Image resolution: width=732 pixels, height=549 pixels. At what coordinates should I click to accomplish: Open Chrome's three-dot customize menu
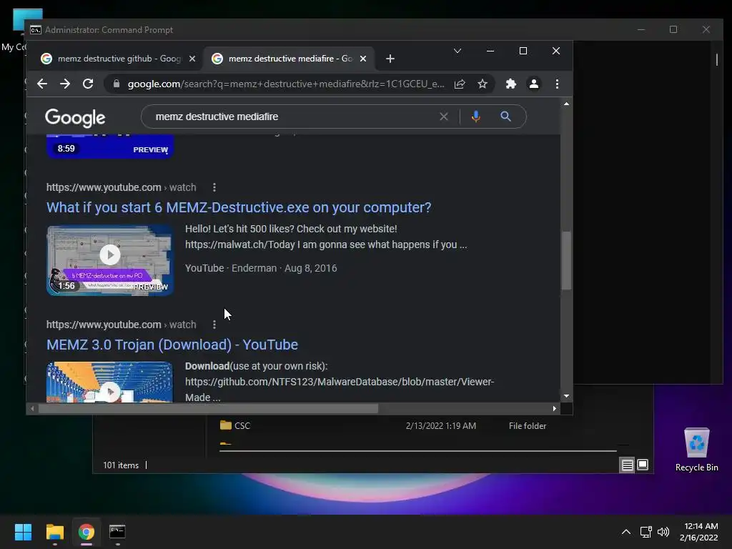(x=557, y=84)
